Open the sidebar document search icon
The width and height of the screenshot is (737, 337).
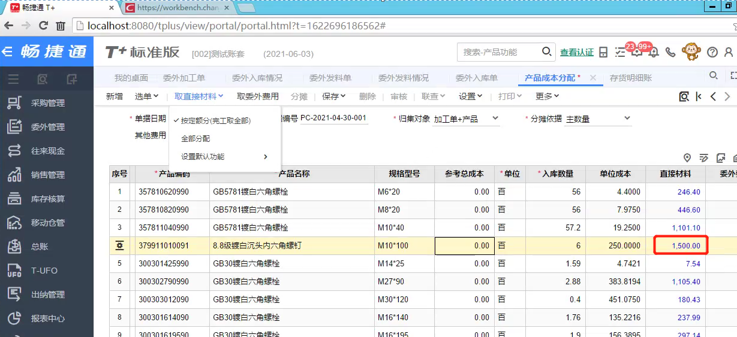pyautogui.click(x=43, y=78)
